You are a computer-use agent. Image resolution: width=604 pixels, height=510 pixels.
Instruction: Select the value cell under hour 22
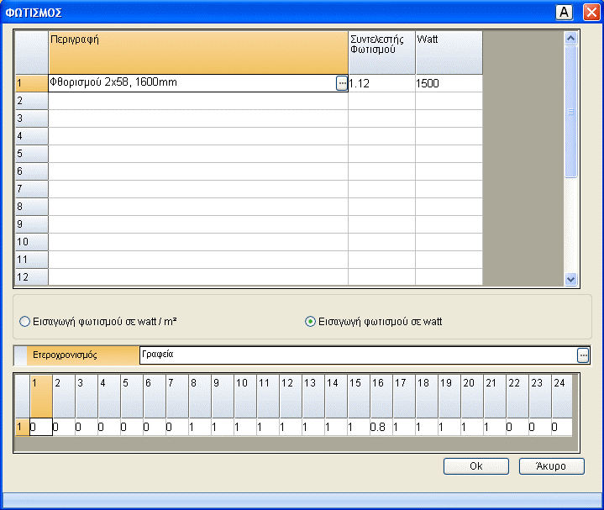tap(517, 427)
